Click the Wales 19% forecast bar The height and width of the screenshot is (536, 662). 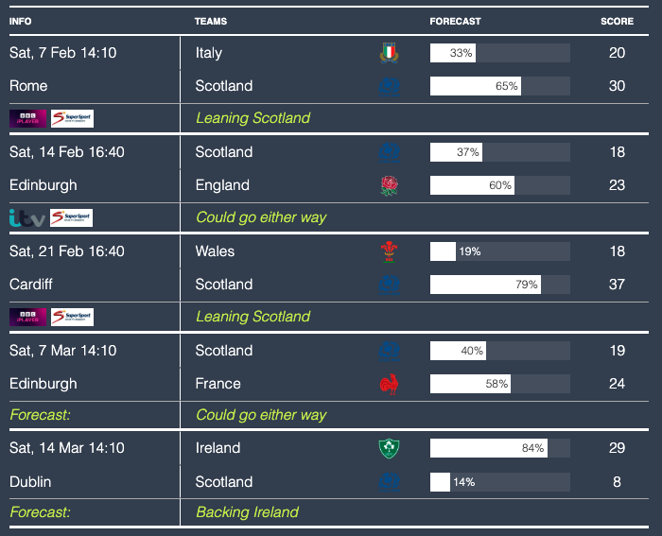click(x=499, y=251)
